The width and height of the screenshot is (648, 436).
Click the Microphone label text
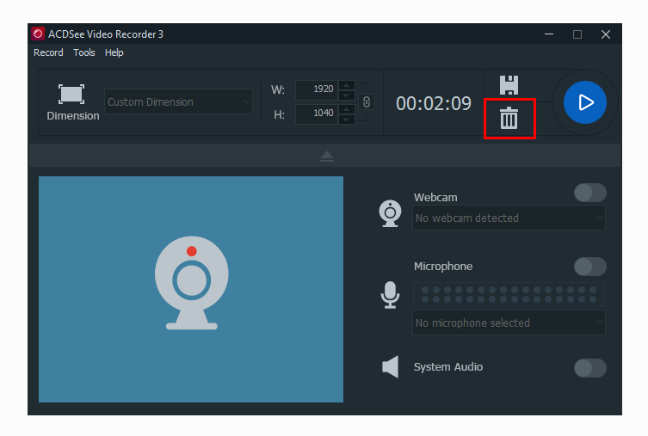point(443,267)
